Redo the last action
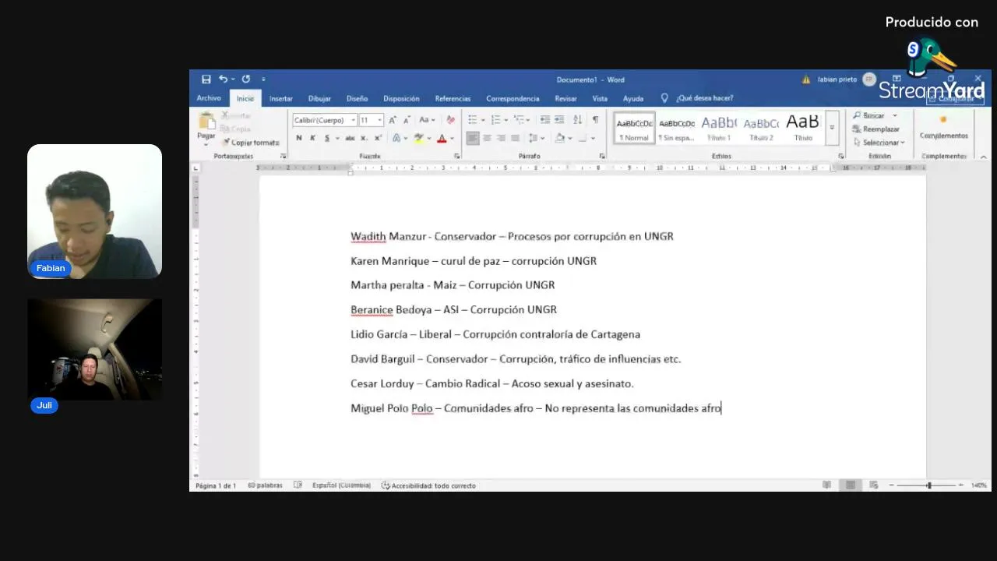 pyautogui.click(x=246, y=79)
